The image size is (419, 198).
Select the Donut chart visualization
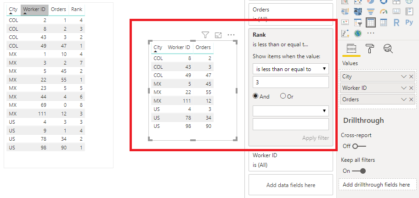(x=384, y=1)
